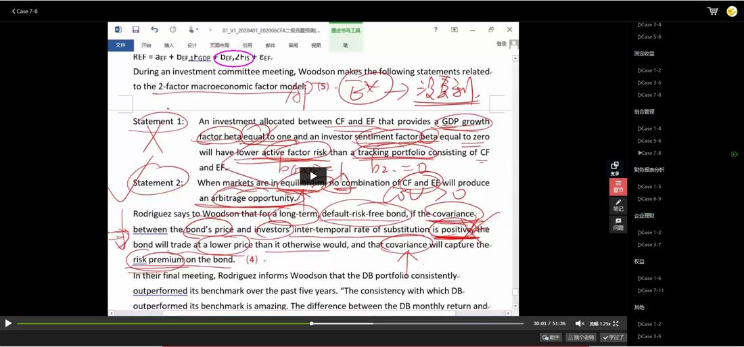The width and height of the screenshot is (744, 347).
Task: Switch to the 页面布局 ribbon tab
Action: [218, 45]
